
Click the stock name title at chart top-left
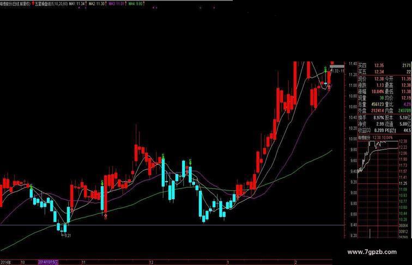point(15,4)
